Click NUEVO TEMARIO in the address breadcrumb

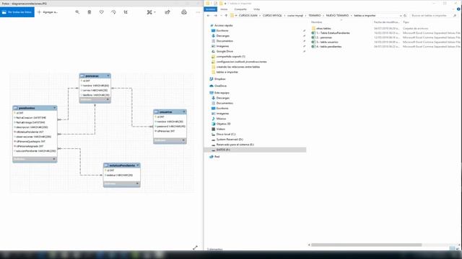tap(337, 15)
